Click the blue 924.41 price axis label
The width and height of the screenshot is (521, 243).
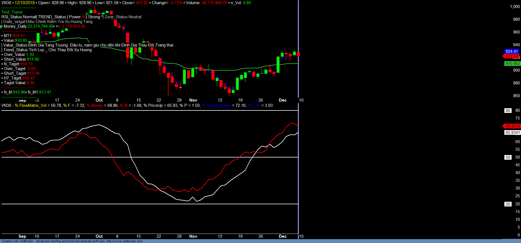(x=511, y=51)
